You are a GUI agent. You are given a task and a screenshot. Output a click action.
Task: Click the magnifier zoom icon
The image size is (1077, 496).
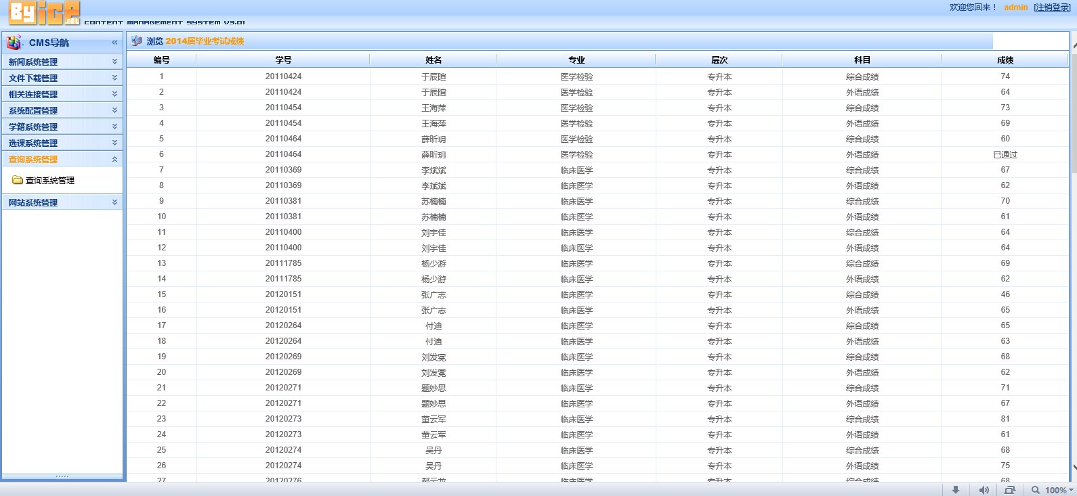pos(1036,490)
